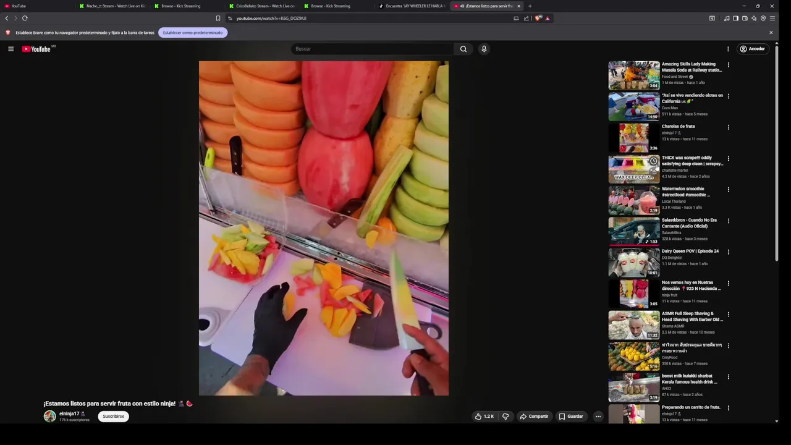Click the search magnifier button
791x445 pixels.
pyautogui.click(x=463, y=49)
